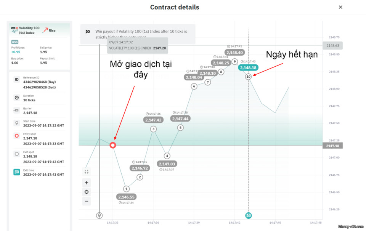366x231 pixels.
Task: Click the Reference ID icon
Action: (16, 80)
